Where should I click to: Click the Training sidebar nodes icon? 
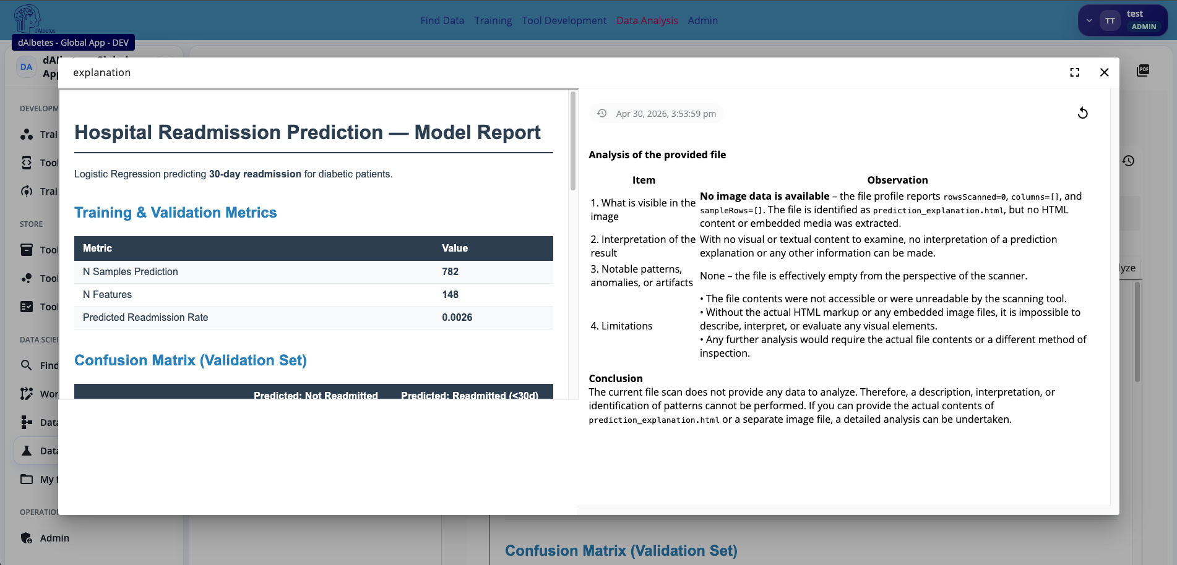pyautogui.click(x=27, y=134)
